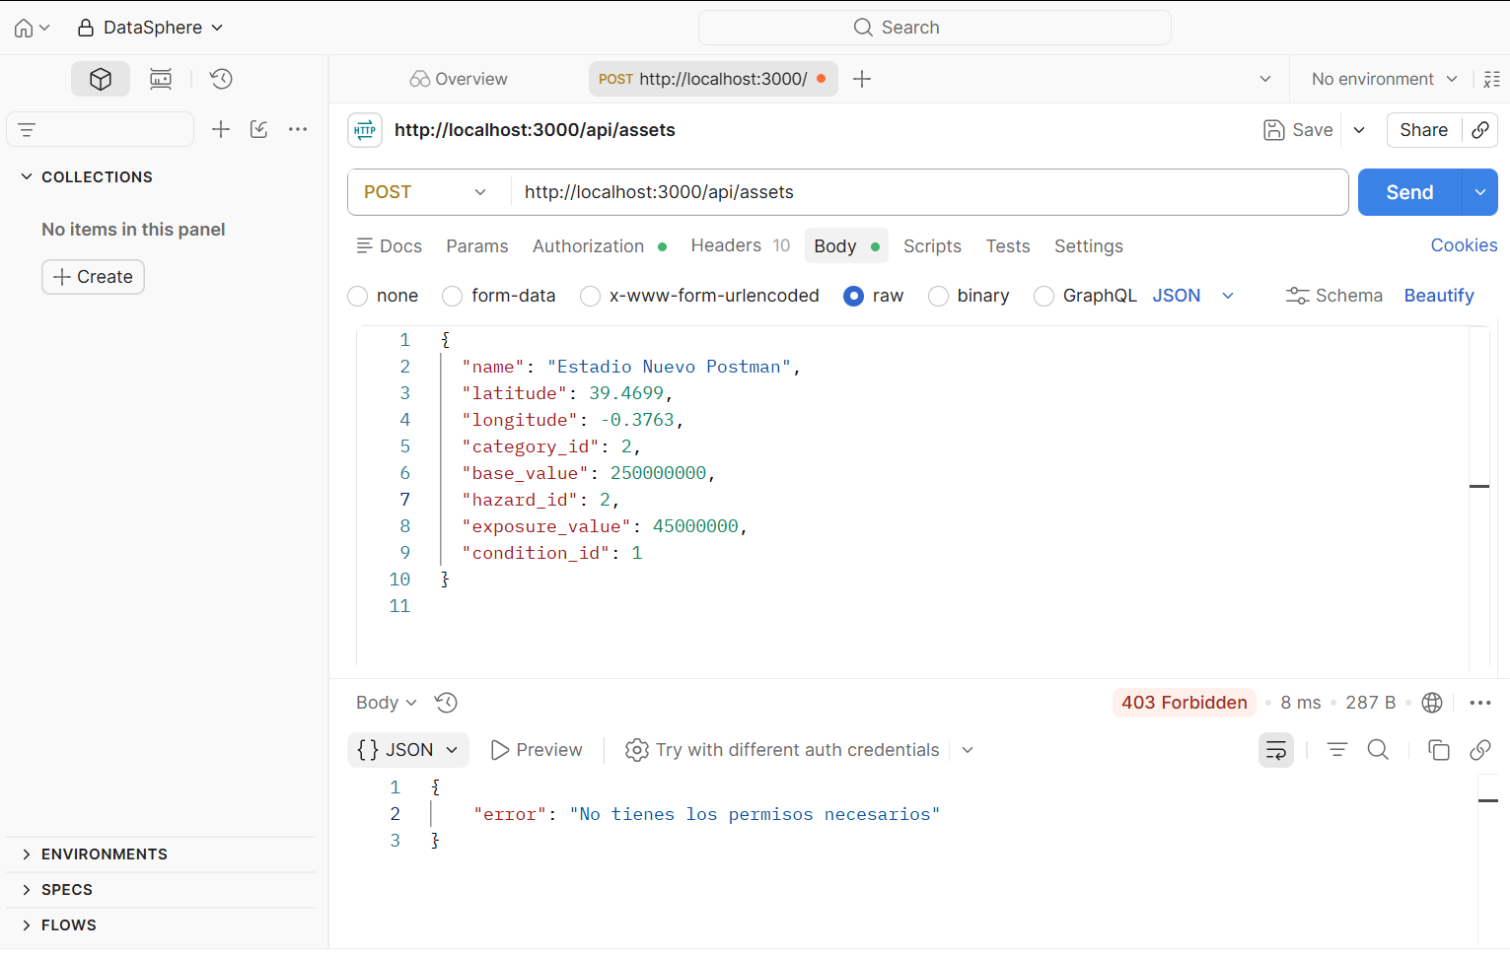Open the Environments icon in sidebar

click(161, 79)
